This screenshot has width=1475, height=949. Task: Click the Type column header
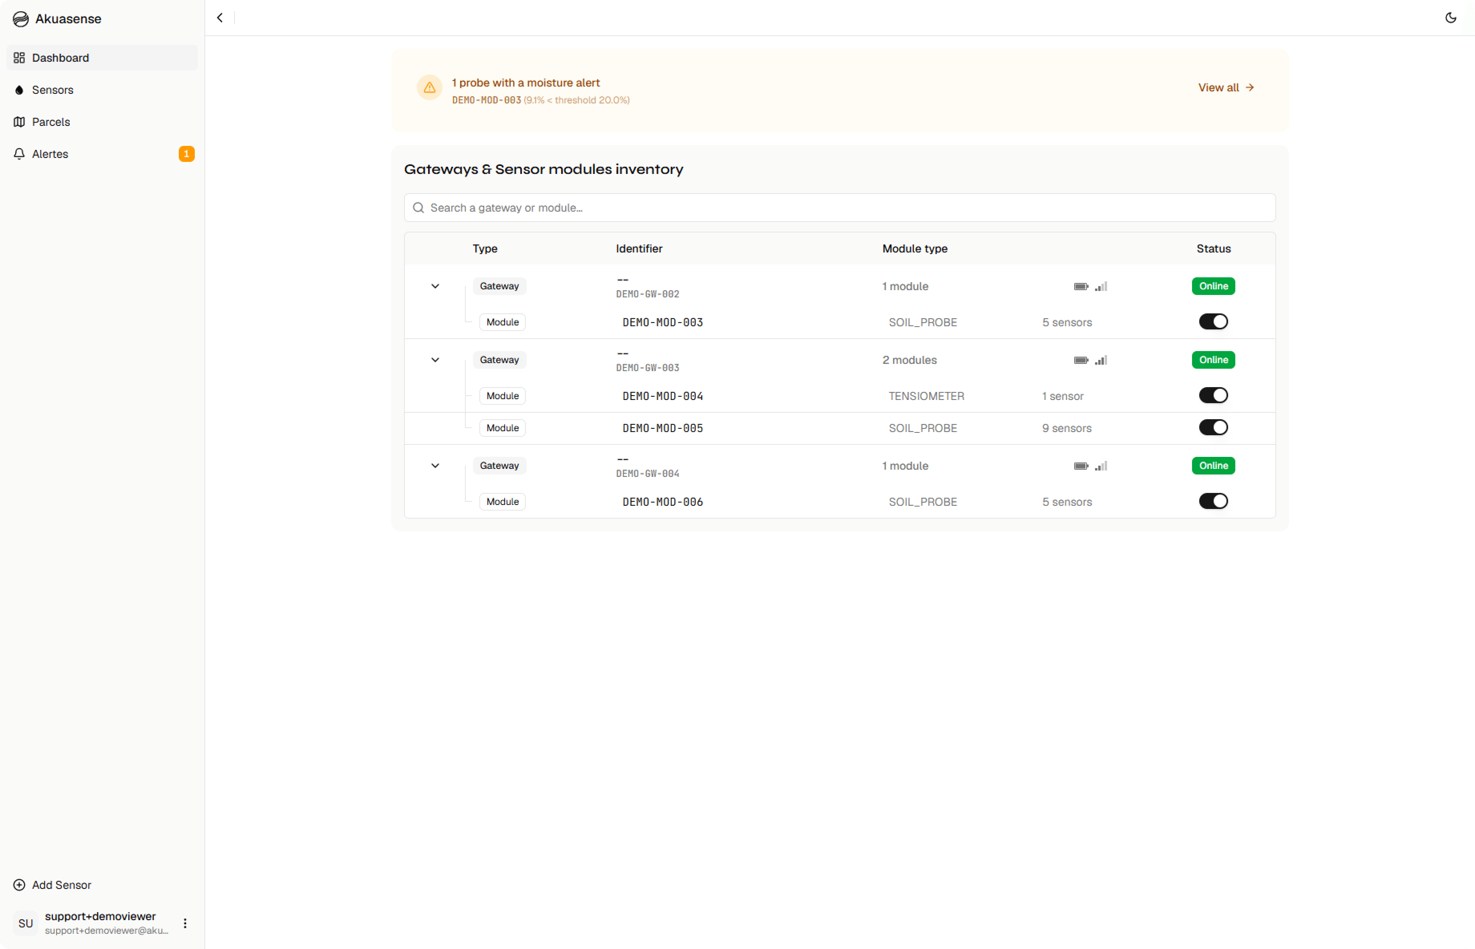pos(485,248)
